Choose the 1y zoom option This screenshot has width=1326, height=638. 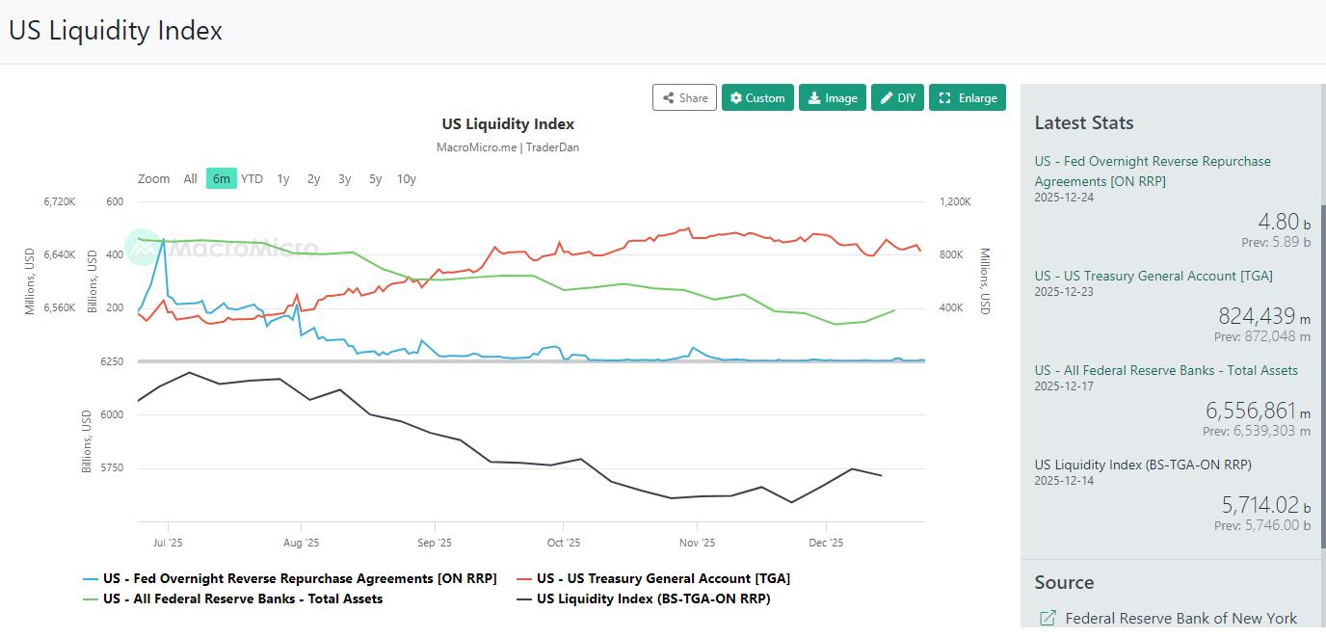tap(282, 178)
